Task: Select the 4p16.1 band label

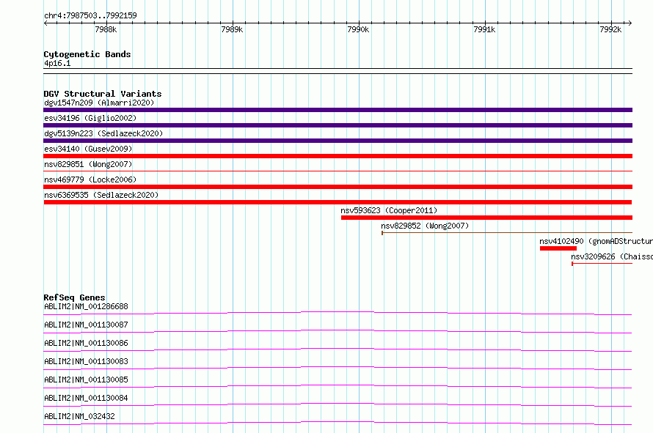Action: [57, 63]
